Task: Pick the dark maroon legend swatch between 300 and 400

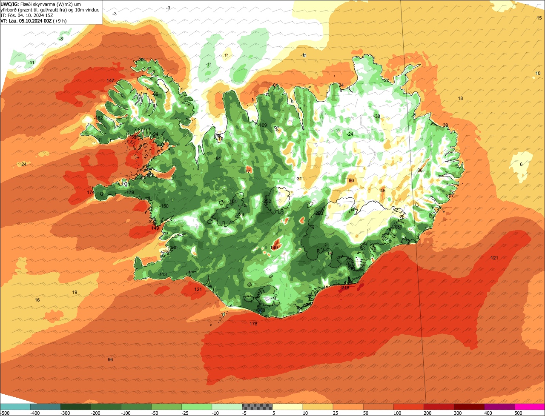Action: [469, 407]
